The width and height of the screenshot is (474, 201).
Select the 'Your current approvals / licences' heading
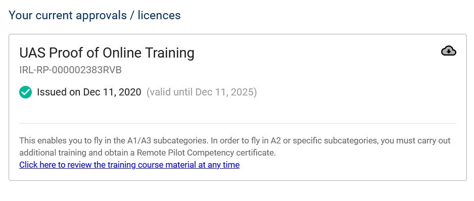click(94, 15)
